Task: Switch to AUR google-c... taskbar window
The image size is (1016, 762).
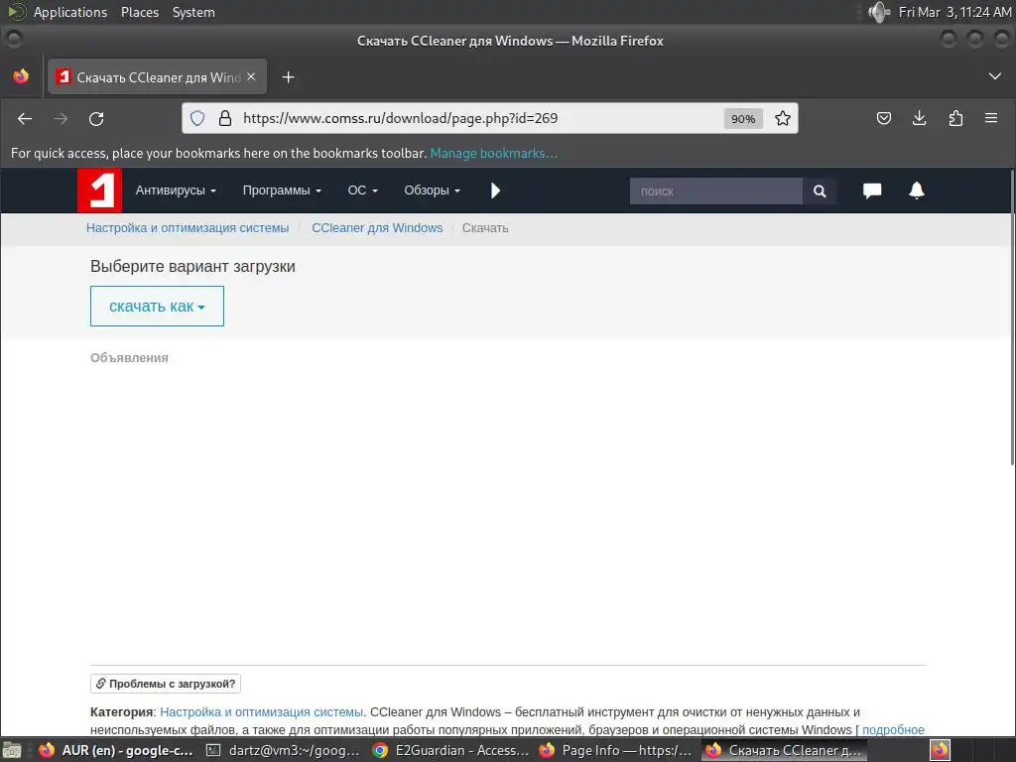Action: pyautogui.click(x=115, y=750)
